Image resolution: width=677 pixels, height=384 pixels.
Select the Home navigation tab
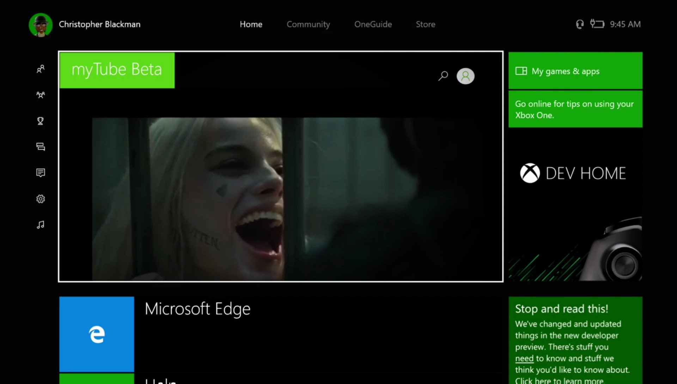[251, 24]
